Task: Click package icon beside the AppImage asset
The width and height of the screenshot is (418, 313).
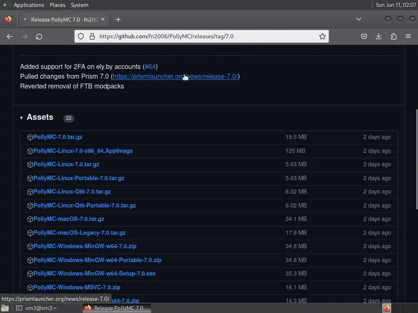Action: [x=30, y=151]
